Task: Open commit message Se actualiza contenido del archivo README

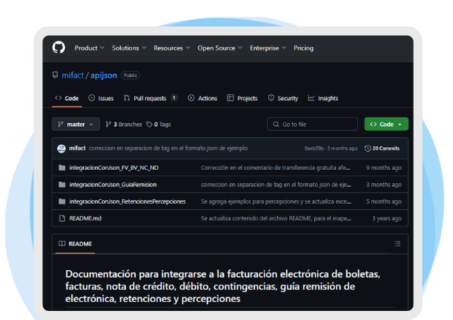Action: [x=276, y=218]
